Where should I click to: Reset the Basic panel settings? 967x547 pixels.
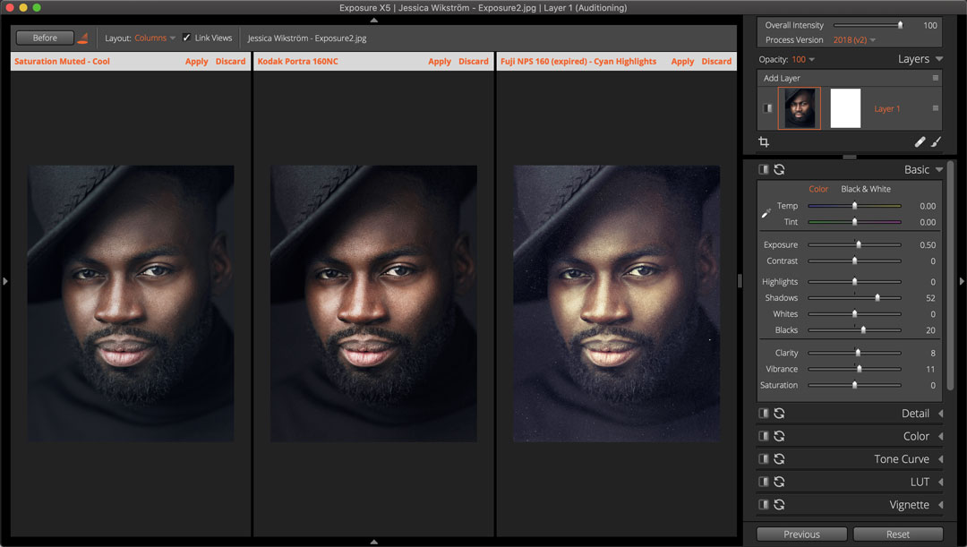click(x=780, y=169)
